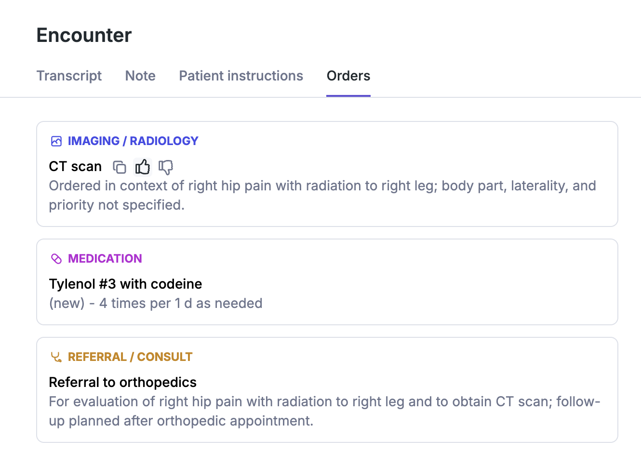Give thumbs up to CT scan order
The image size is (641, 466).
pos(143,167)
